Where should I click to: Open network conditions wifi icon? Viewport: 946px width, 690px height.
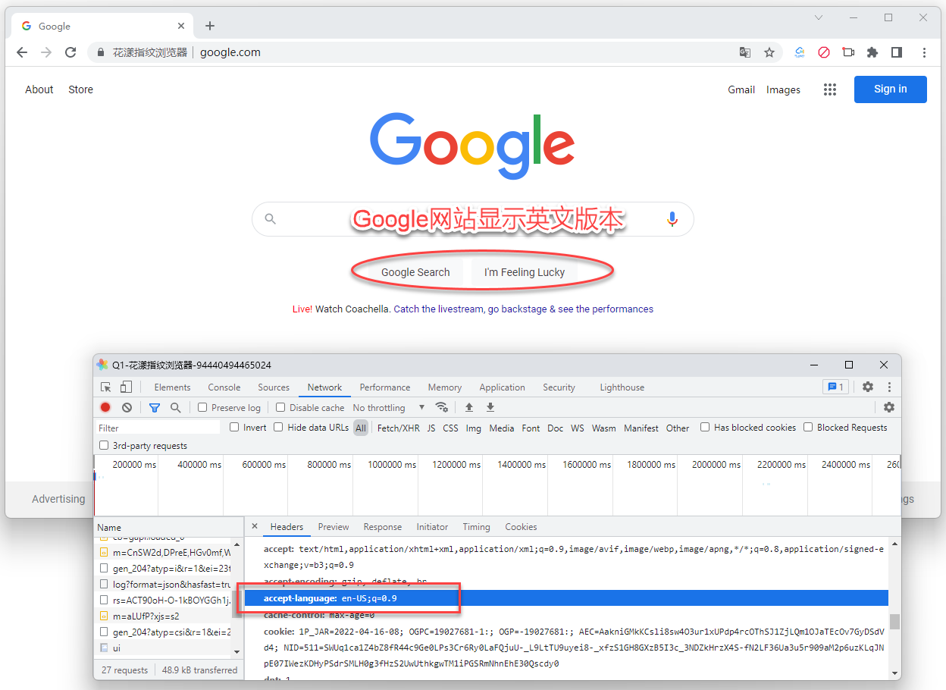(x=442, y=407)
